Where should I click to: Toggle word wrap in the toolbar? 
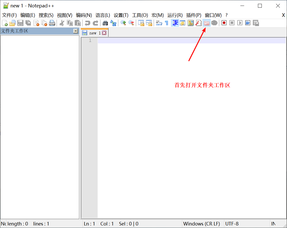point(159,23)
